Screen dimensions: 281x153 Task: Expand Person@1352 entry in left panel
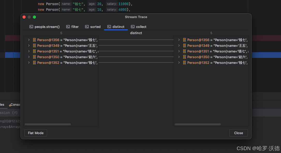tap(29, 63)
